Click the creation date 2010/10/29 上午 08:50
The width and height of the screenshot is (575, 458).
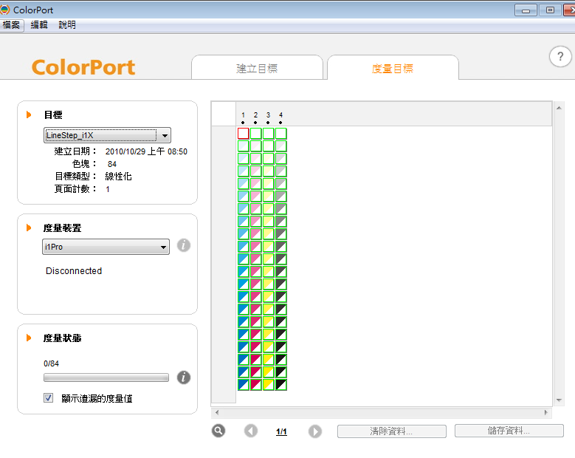click(x=146, y=151)
